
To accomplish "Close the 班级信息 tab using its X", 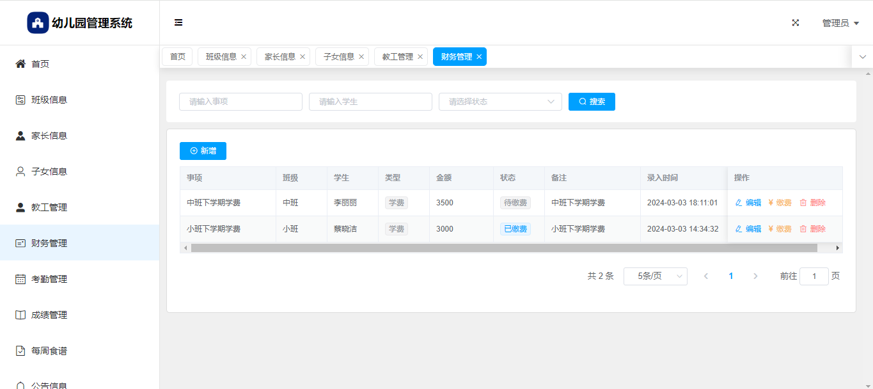I will 244,57.
